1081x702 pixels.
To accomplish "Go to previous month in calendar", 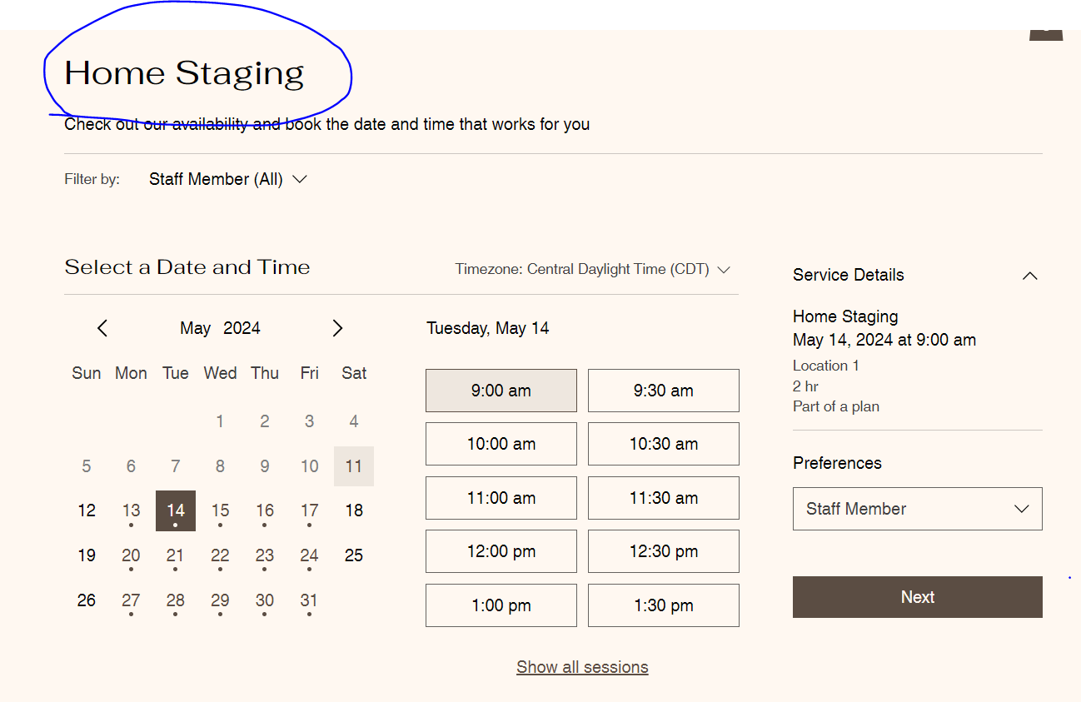I will [x=102, y=328].
